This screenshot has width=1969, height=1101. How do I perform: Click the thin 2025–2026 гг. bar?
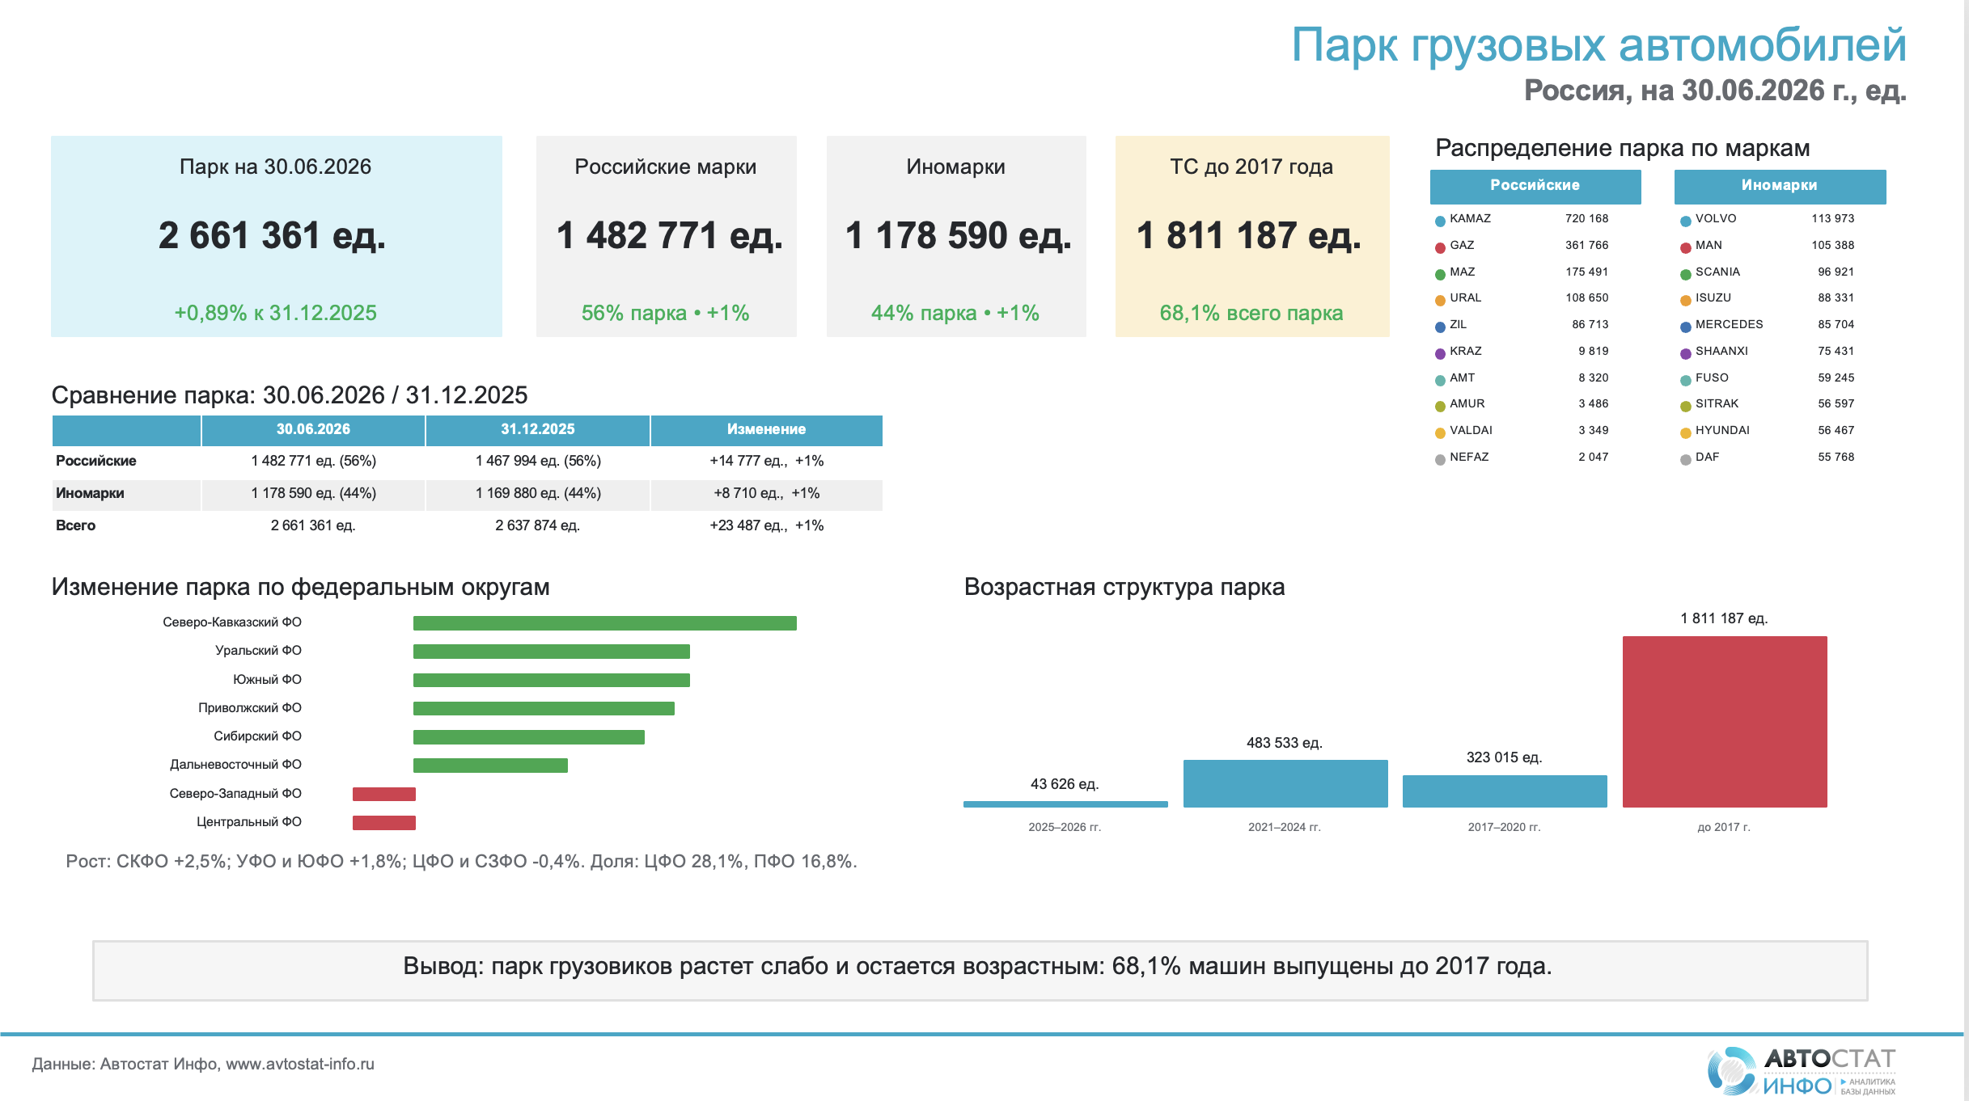coord(1065,804)
